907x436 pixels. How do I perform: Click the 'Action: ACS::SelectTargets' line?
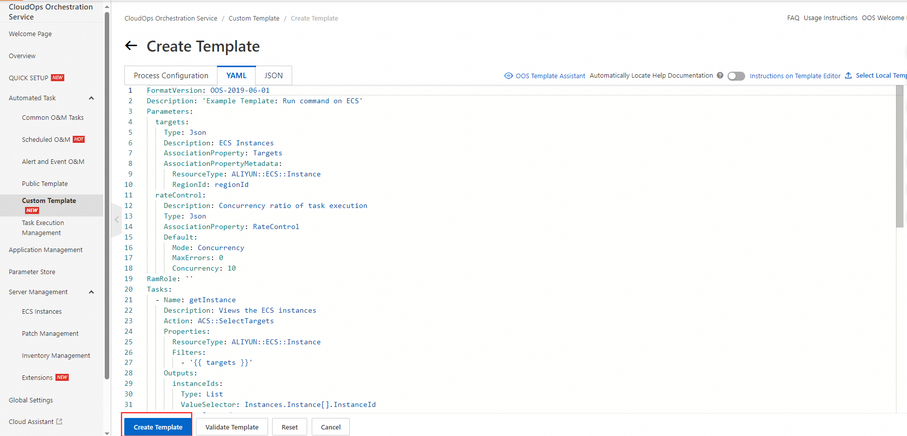click(218, 321)
